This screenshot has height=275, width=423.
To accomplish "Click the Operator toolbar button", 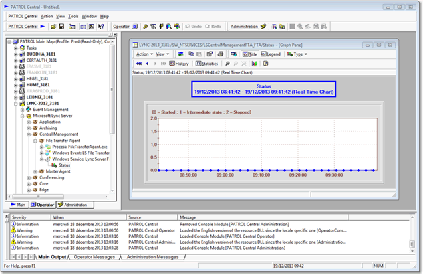I will pos(121,26).
